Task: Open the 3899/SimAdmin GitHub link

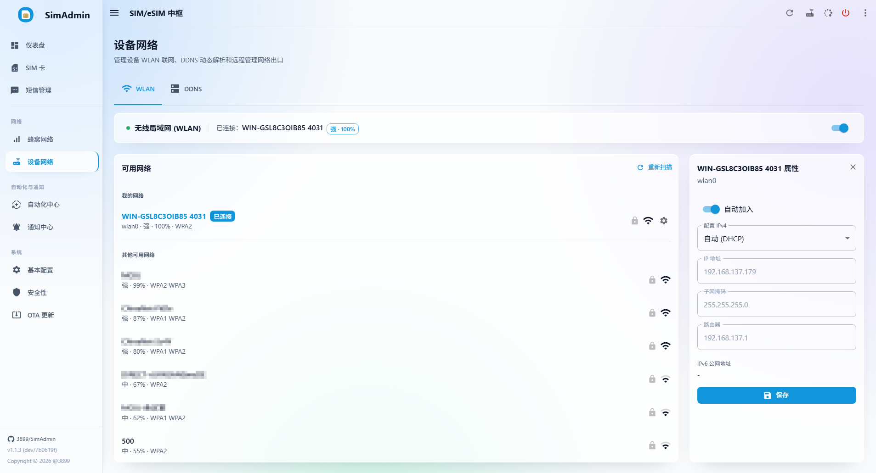Action: (x=32, y=439)
